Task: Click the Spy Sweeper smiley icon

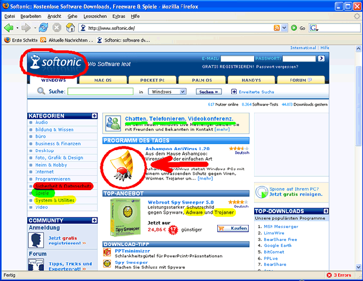Action: 107,263
